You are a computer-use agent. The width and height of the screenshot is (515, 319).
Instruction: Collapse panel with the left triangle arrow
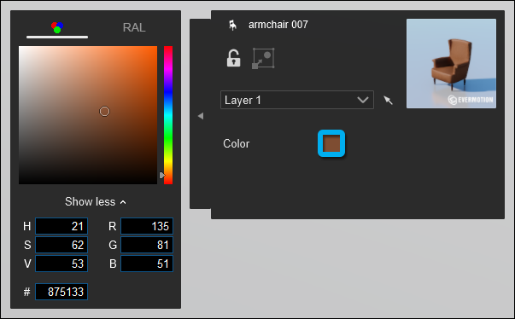(201, 116)
